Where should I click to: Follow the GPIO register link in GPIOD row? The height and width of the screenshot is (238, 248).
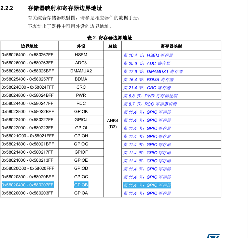147,169
